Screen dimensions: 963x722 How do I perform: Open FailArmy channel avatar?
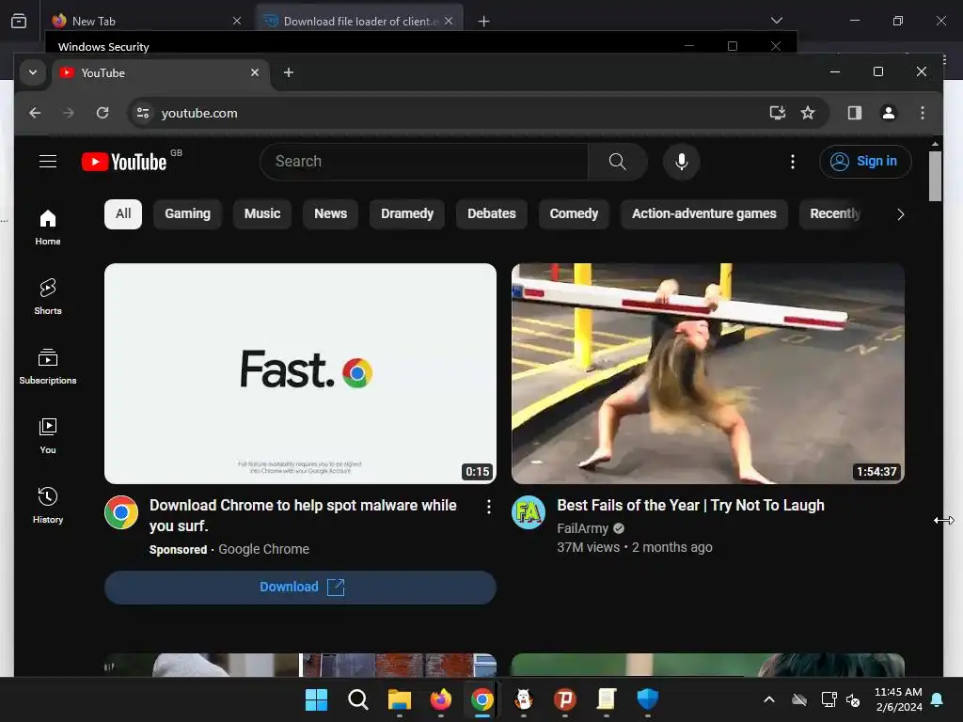point(529,512)
